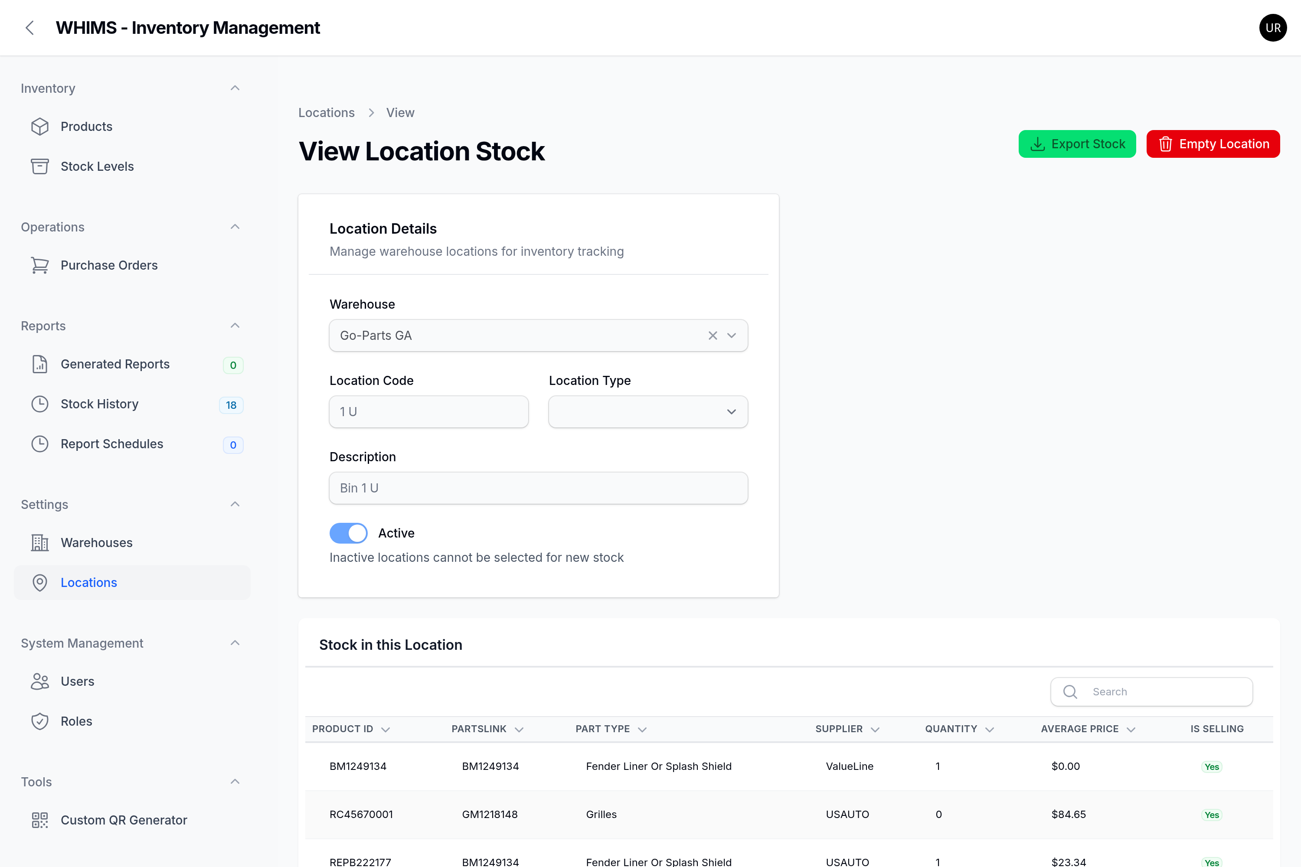Click the Generated Reports document icon
Image resolution: width=1301 pixels, height=867 pixels.
[40, 365]
